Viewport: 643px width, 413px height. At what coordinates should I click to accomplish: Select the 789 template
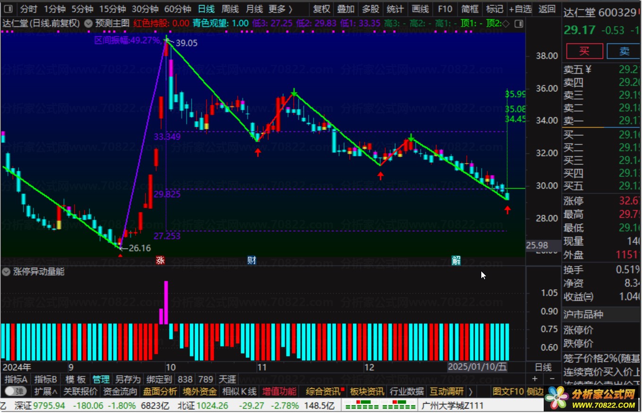pyautogui.click(x=206, y=379)
